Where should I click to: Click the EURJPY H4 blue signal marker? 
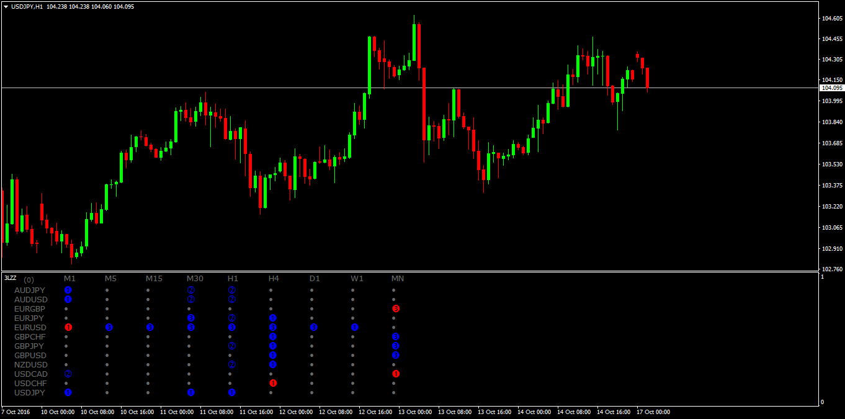[273, 318]
